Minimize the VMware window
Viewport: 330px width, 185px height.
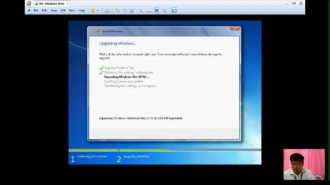287,4
